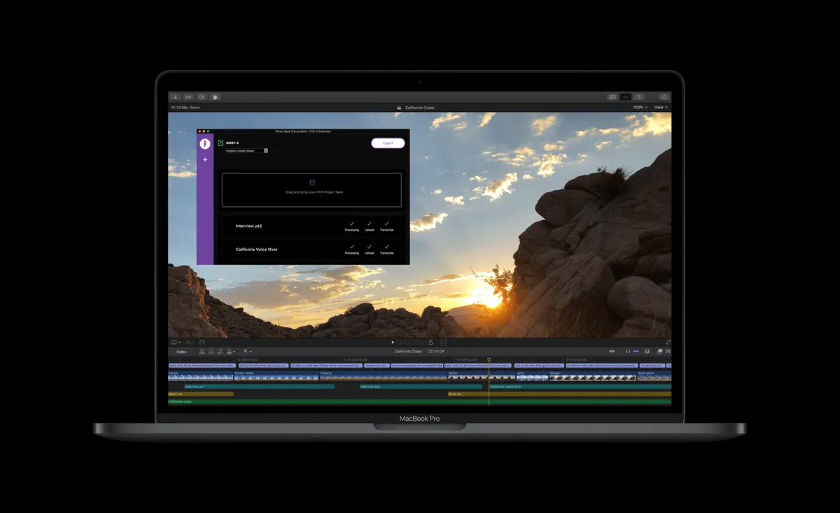Viewport: 840px width, 513px height.
Task: Open the English-United States language dropdown
Action: [x=246, y=151]
